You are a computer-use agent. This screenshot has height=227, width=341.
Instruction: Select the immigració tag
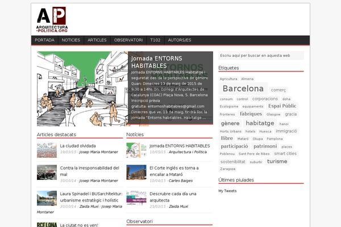[286, 131]
